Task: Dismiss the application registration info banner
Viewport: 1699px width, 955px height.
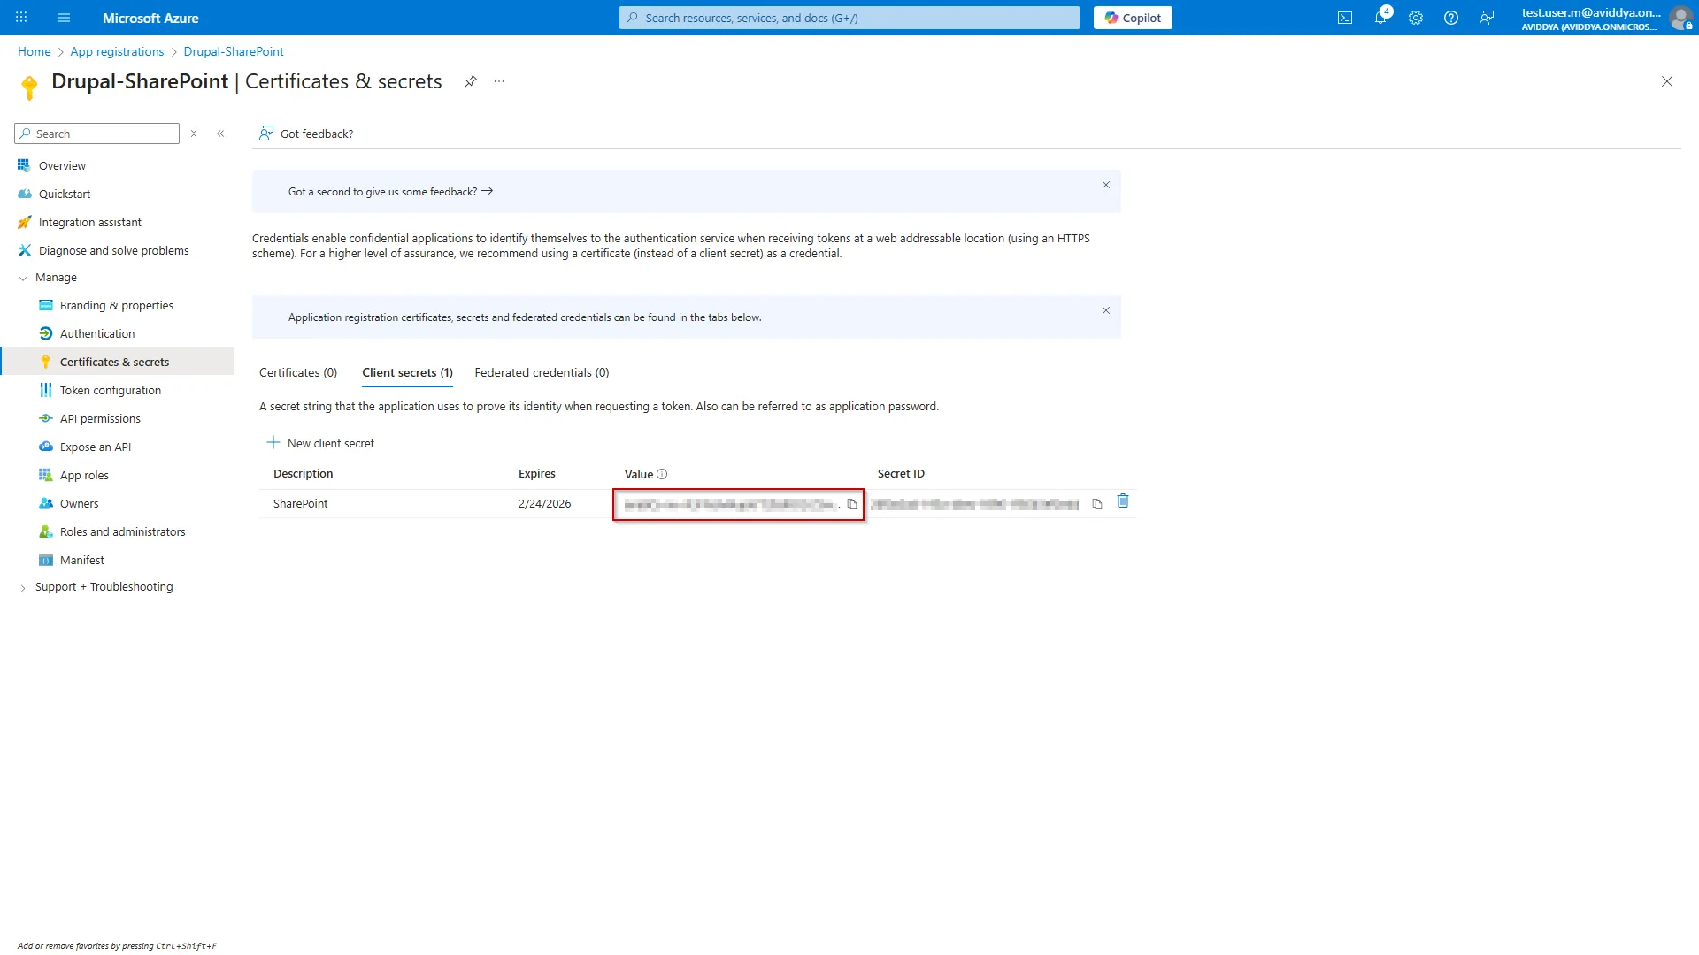Action: (x=1106, y=310)
